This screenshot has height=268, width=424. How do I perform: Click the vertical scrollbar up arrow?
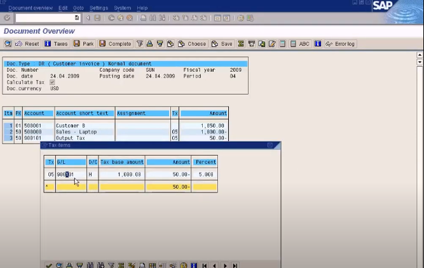(420, 55)
